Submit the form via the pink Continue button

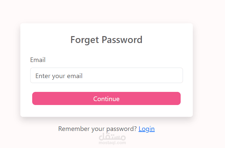coord(106,98)
